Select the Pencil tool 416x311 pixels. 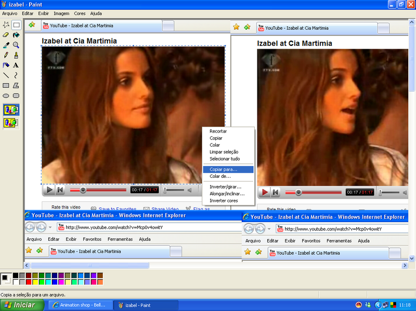[6, 55]
